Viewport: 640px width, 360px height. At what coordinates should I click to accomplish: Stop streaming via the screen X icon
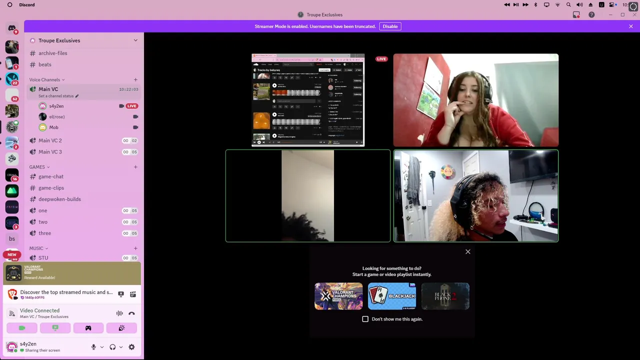click(x=121, y=294)
